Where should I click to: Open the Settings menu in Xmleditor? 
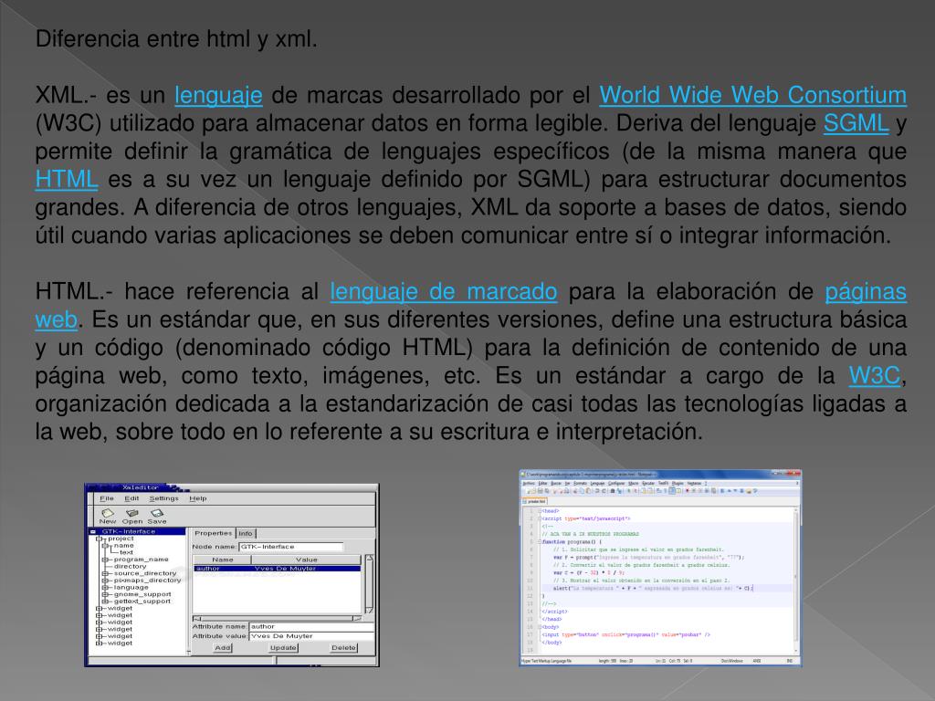click(163, 498)
